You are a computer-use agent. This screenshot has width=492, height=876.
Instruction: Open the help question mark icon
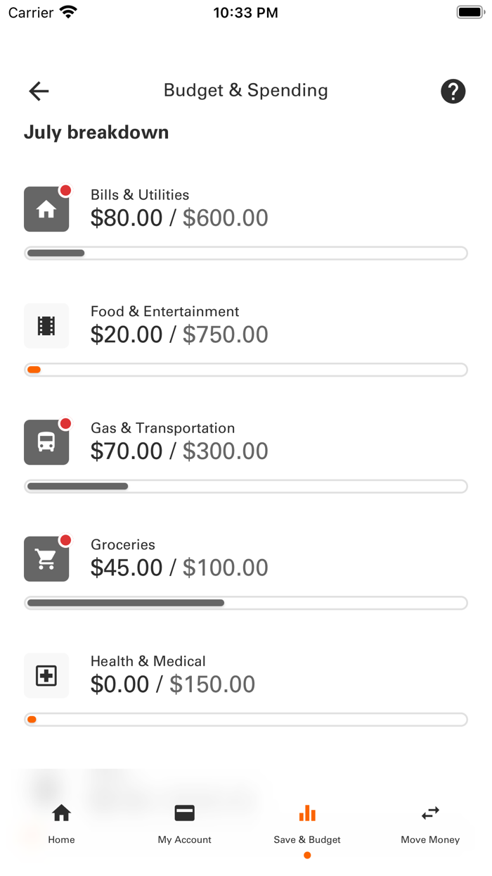[x=453, y=92]
